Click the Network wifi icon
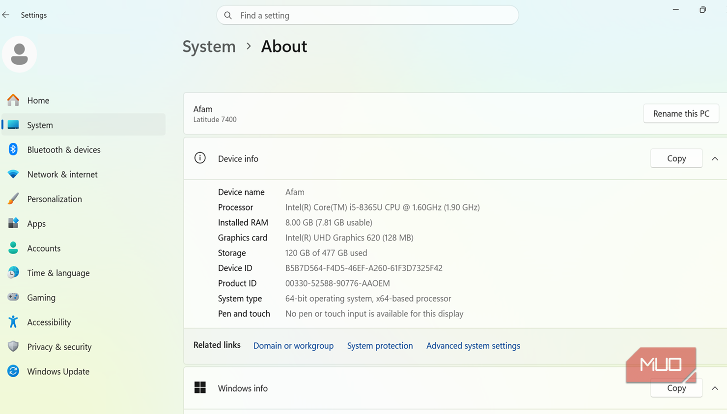This screenshot has width=727, height=414. coord(13,174)
